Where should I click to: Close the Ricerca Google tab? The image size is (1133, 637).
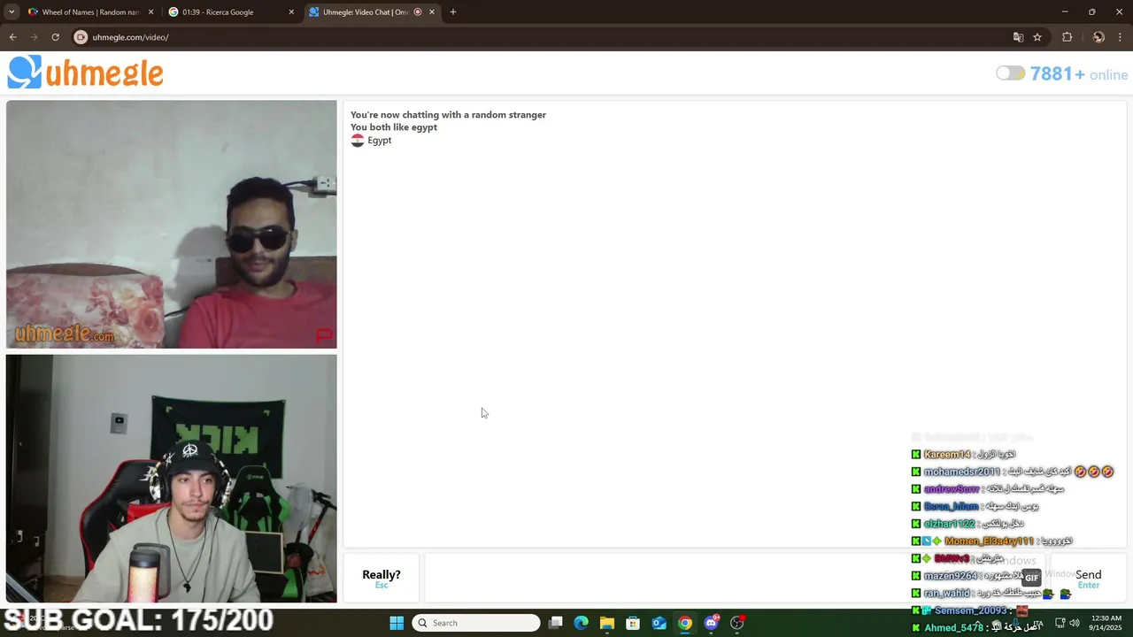292,12
